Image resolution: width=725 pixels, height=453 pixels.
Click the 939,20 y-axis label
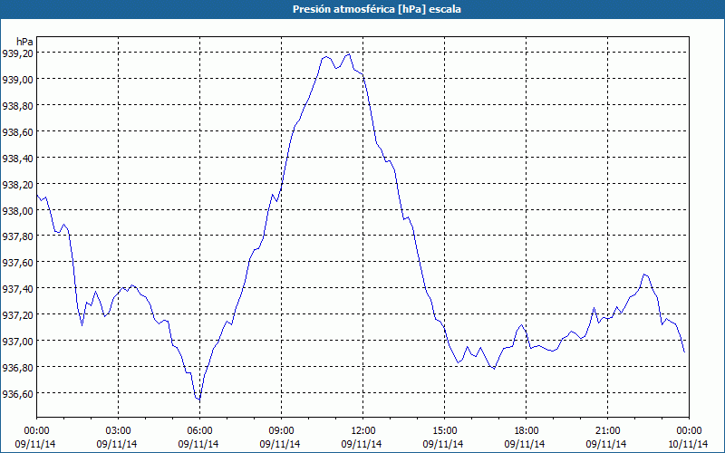(17, 53)
